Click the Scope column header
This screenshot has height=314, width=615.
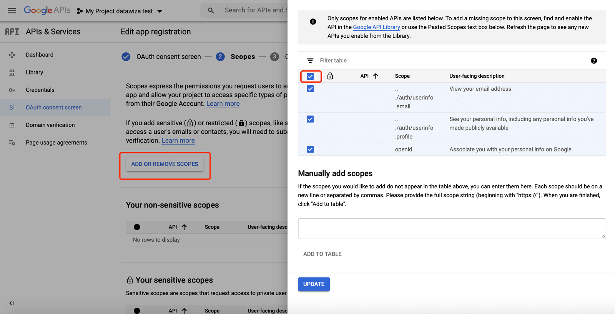point(402,76)
